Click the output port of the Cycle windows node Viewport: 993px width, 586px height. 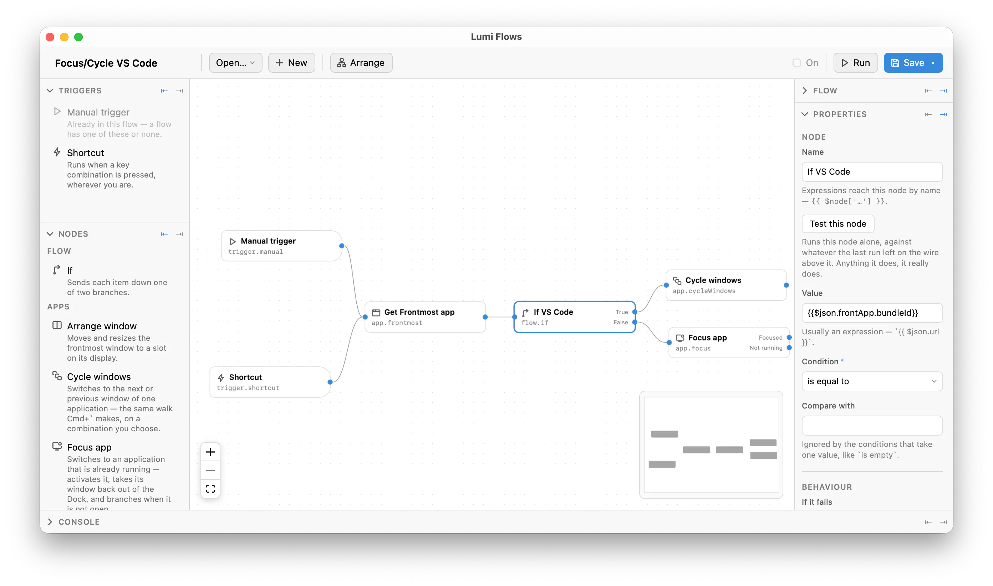coord(786,285)
